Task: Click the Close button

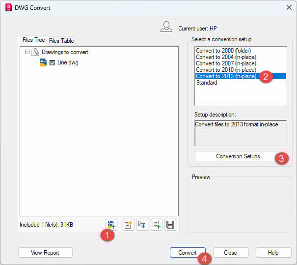Action: click(x=230, y=253)
